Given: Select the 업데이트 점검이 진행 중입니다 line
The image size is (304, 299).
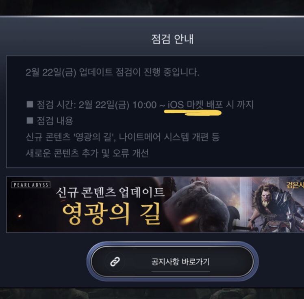Looking at the screenshot, I should pos(113,72).
